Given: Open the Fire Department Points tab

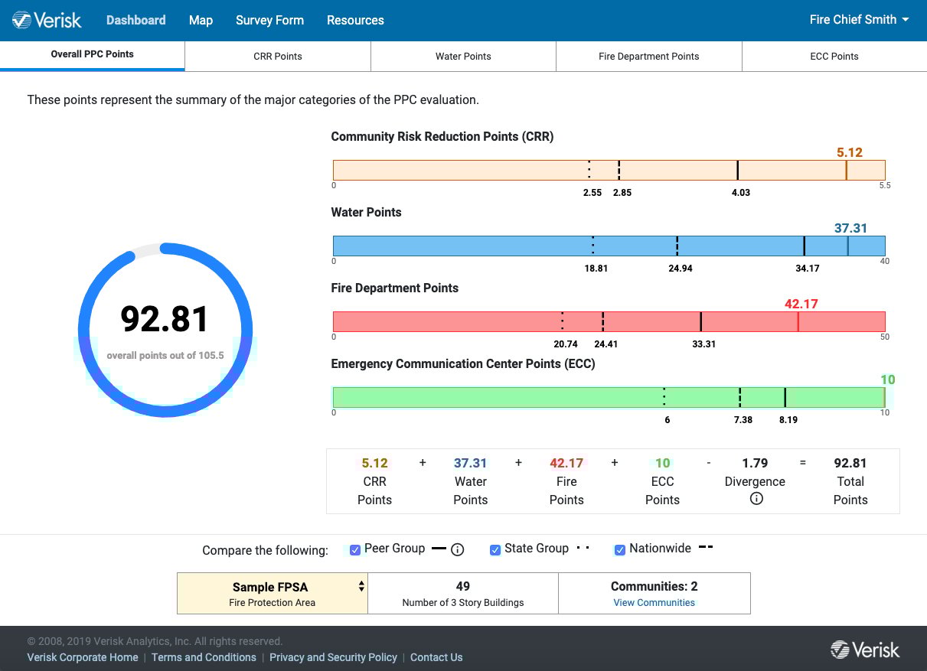Looking at the screenshot, I should 648,56.
